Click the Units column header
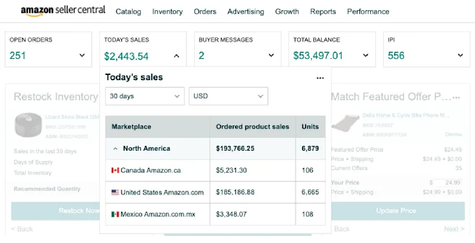Viewport: 475px width, 243px height. tap(310, 127)
